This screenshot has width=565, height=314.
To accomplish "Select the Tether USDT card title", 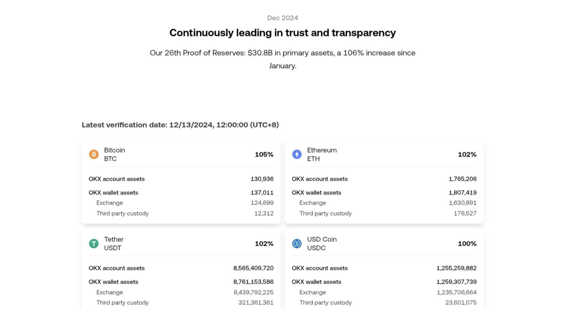I will pos(114,244).
